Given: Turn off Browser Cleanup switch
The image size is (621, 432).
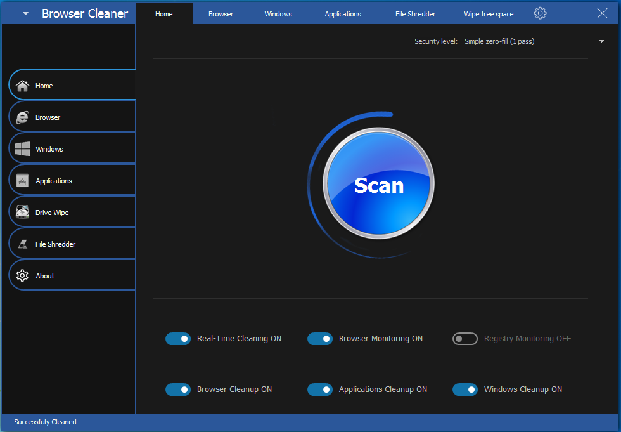Looking at the screenshot, I should coord(178,389).
